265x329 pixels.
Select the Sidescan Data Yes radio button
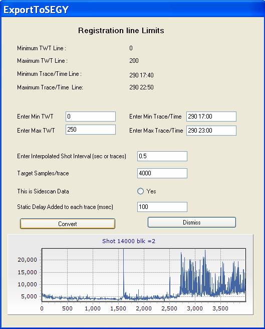pos(140,191)
